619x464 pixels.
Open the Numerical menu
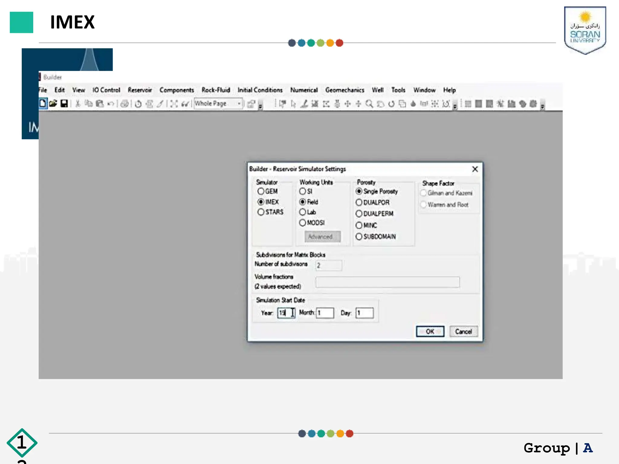304,90
